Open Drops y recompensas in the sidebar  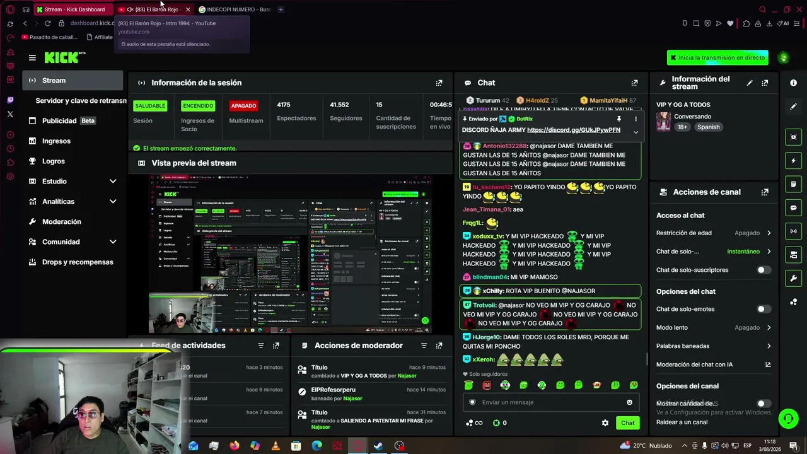pos(73,262)
